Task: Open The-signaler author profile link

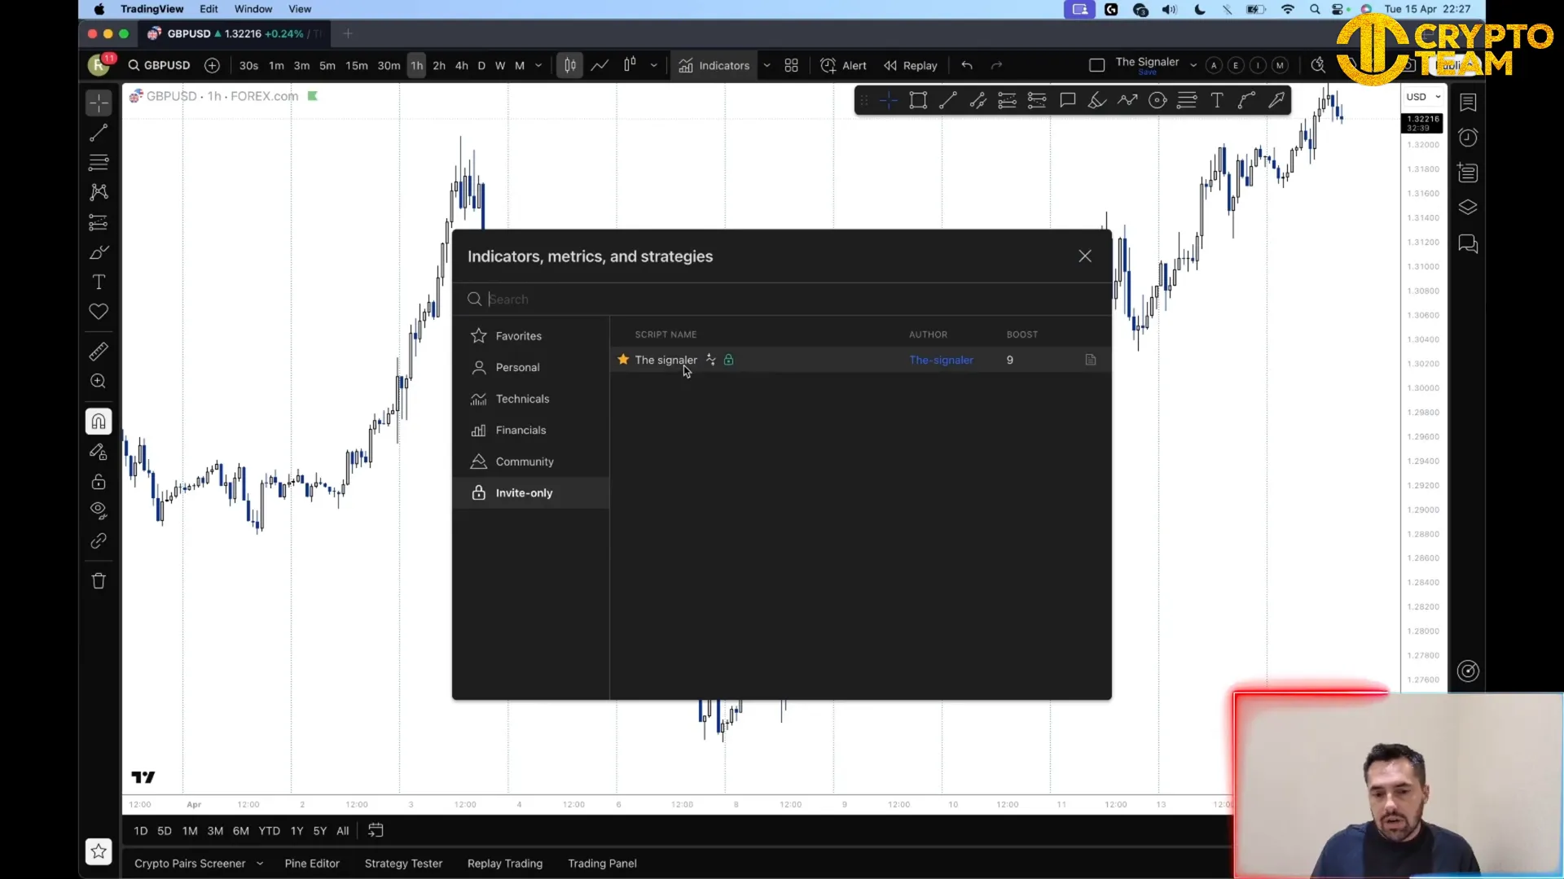Action: click(941, 360)
